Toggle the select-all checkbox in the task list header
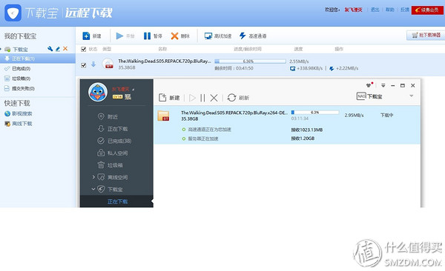Screen dimensions: 445x271 [x=83, y=49]
